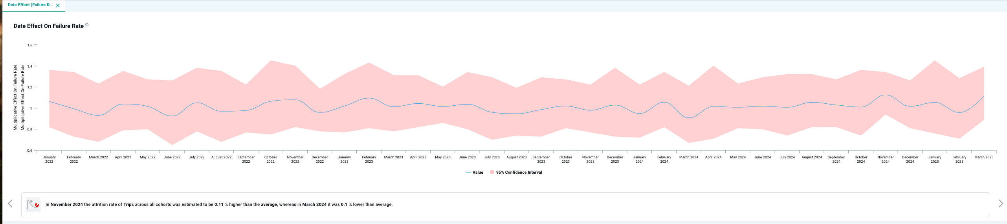
Task: Click the blue line marker in the legend
Action: pyautogui.click(x=468, y=173)
